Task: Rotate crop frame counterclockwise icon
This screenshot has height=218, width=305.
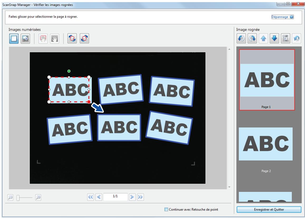Action: click(72, 38)
